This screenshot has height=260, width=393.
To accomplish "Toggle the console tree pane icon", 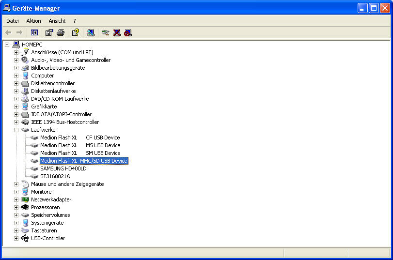I will [34, 32].
